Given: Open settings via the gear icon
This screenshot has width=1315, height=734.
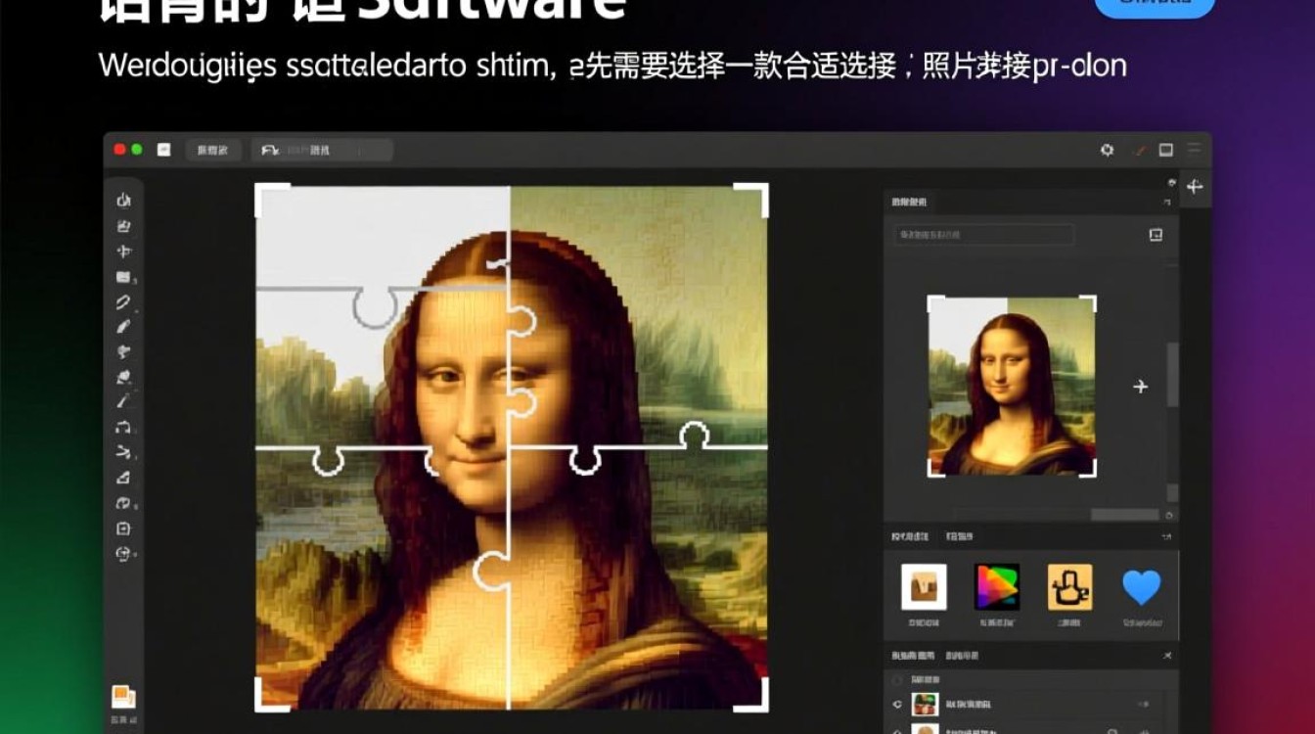Looking at the screenshot, I should tap(1107, 150).
